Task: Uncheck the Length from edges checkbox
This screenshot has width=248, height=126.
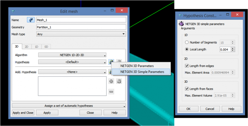Action: (x=186, y=66)
